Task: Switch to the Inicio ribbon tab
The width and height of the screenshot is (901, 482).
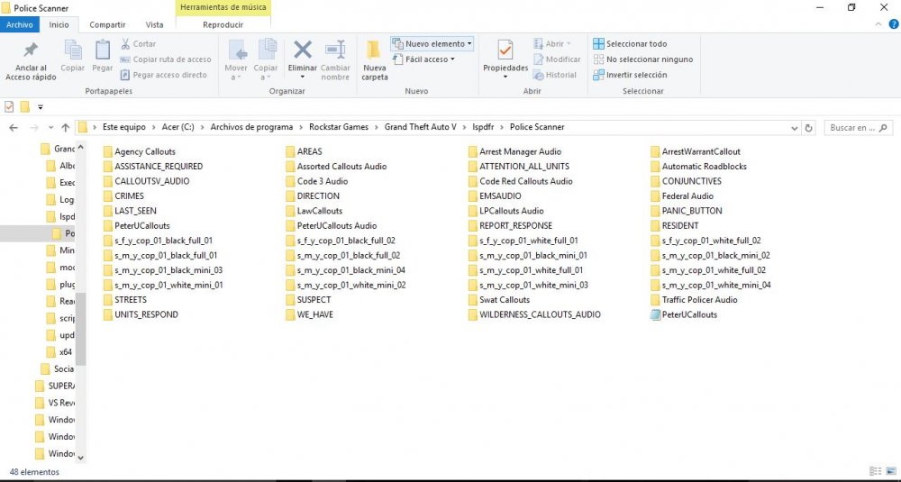Action: 59,24
